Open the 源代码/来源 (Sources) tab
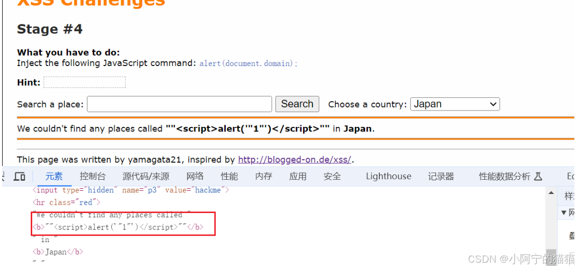This screenshot has height=268, width=577. tap(146, 177)
